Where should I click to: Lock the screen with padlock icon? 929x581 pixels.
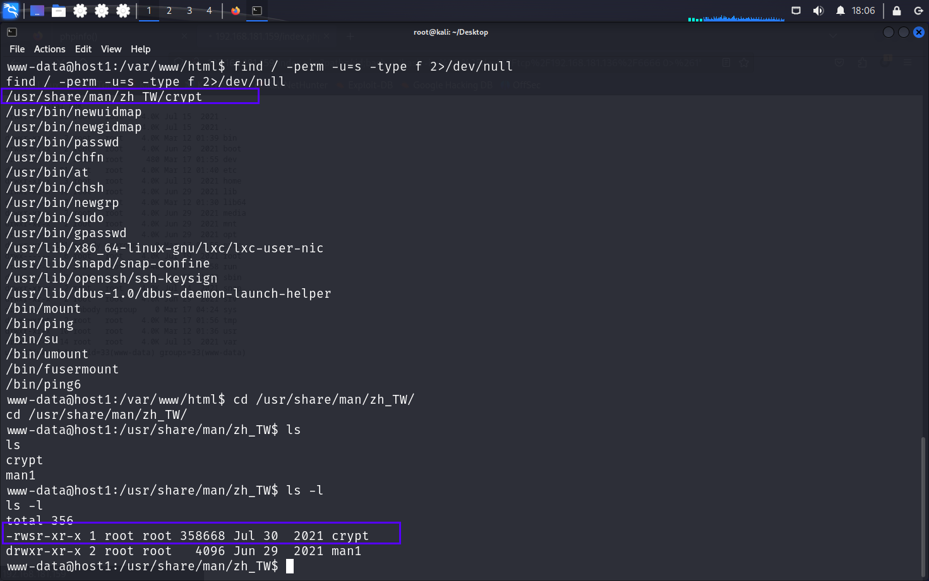896,11
